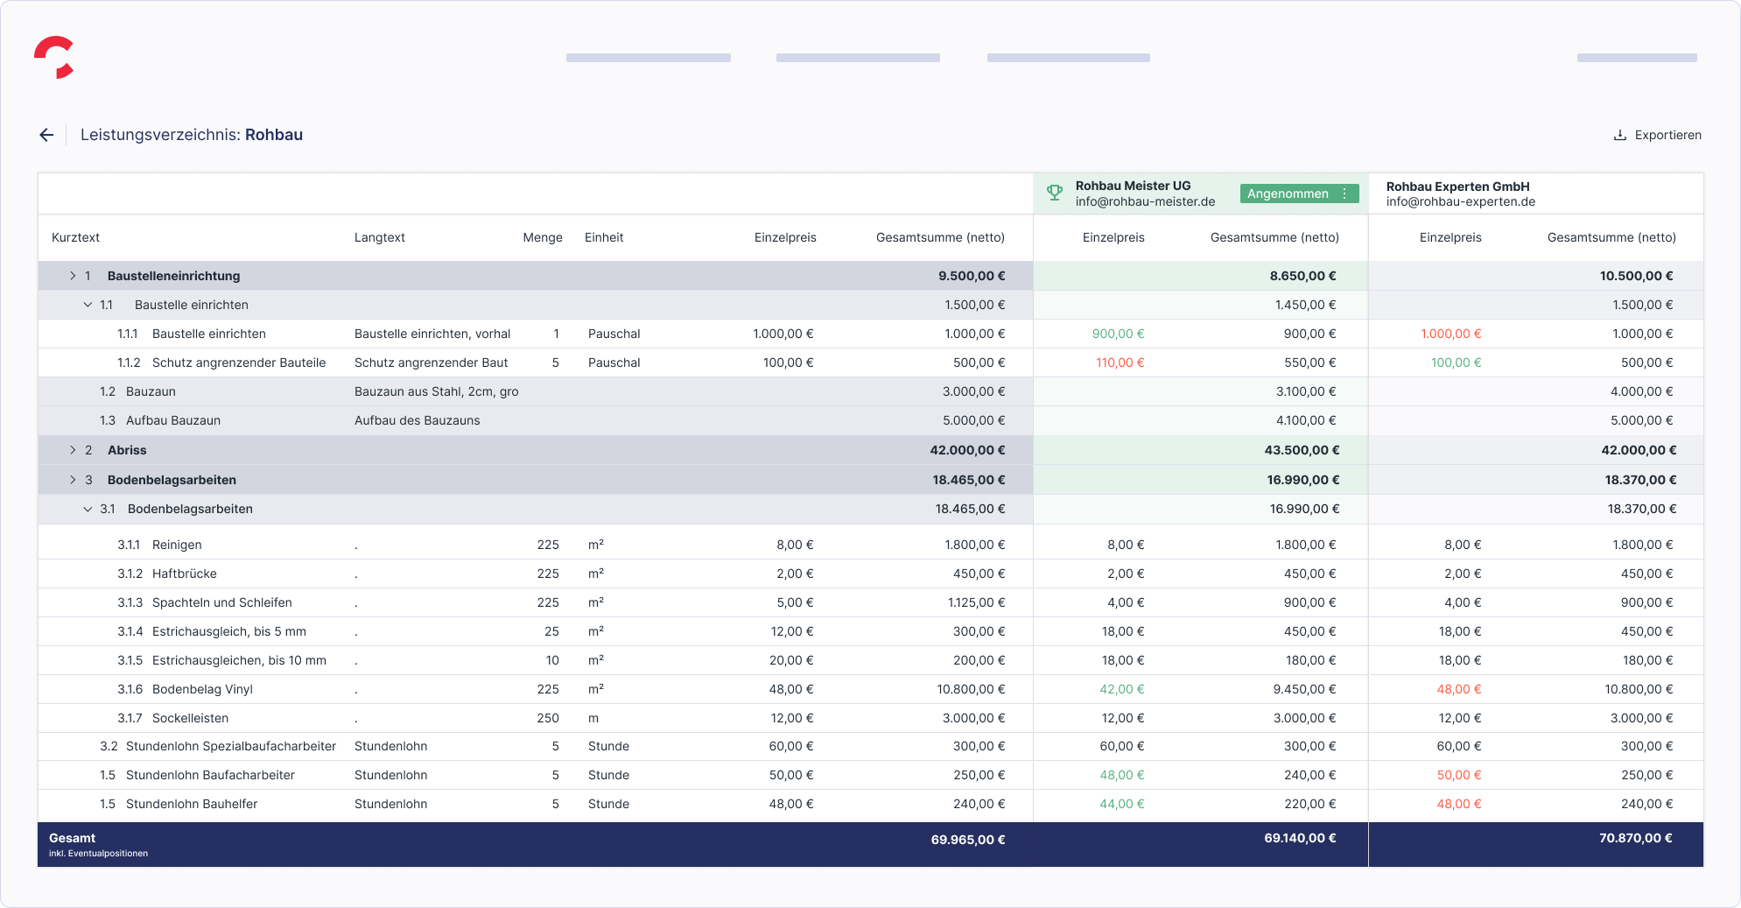The height and width of the screenshot is (908, 1741).
Task: Select the Rohbau Experten GmbH bidder header
Action: 1535,194
